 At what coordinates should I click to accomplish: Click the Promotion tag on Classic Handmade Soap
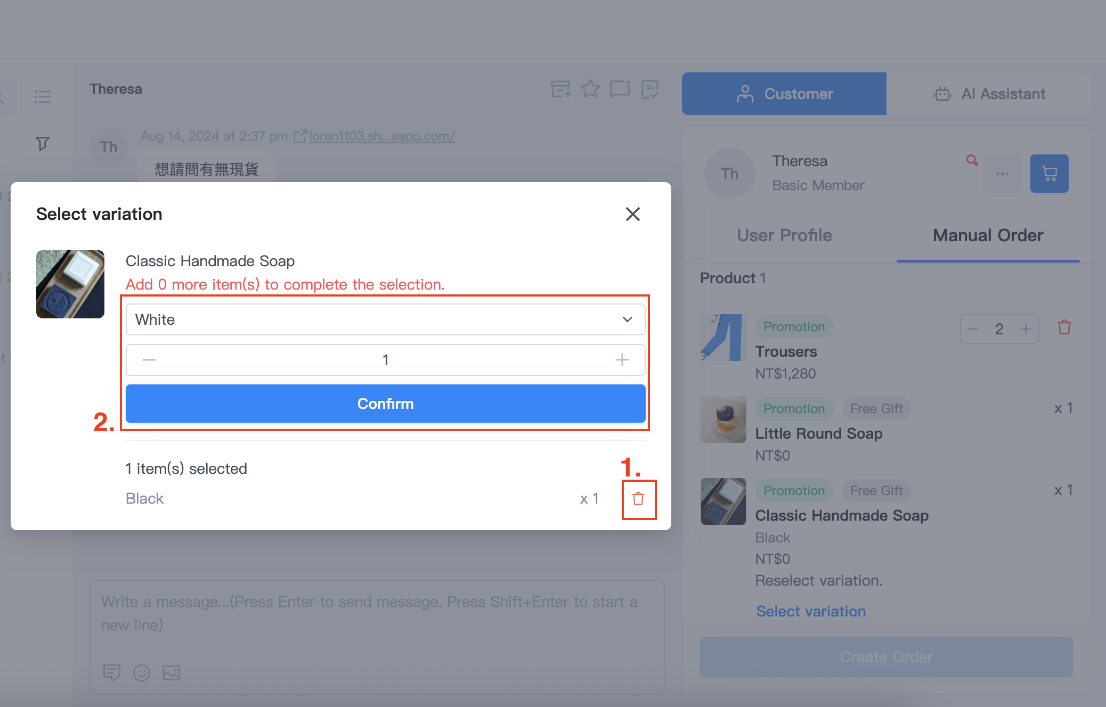(x=794, y=491)
